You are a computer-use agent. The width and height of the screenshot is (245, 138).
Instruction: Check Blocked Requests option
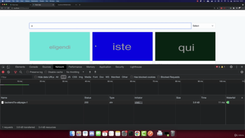[158, 77]
